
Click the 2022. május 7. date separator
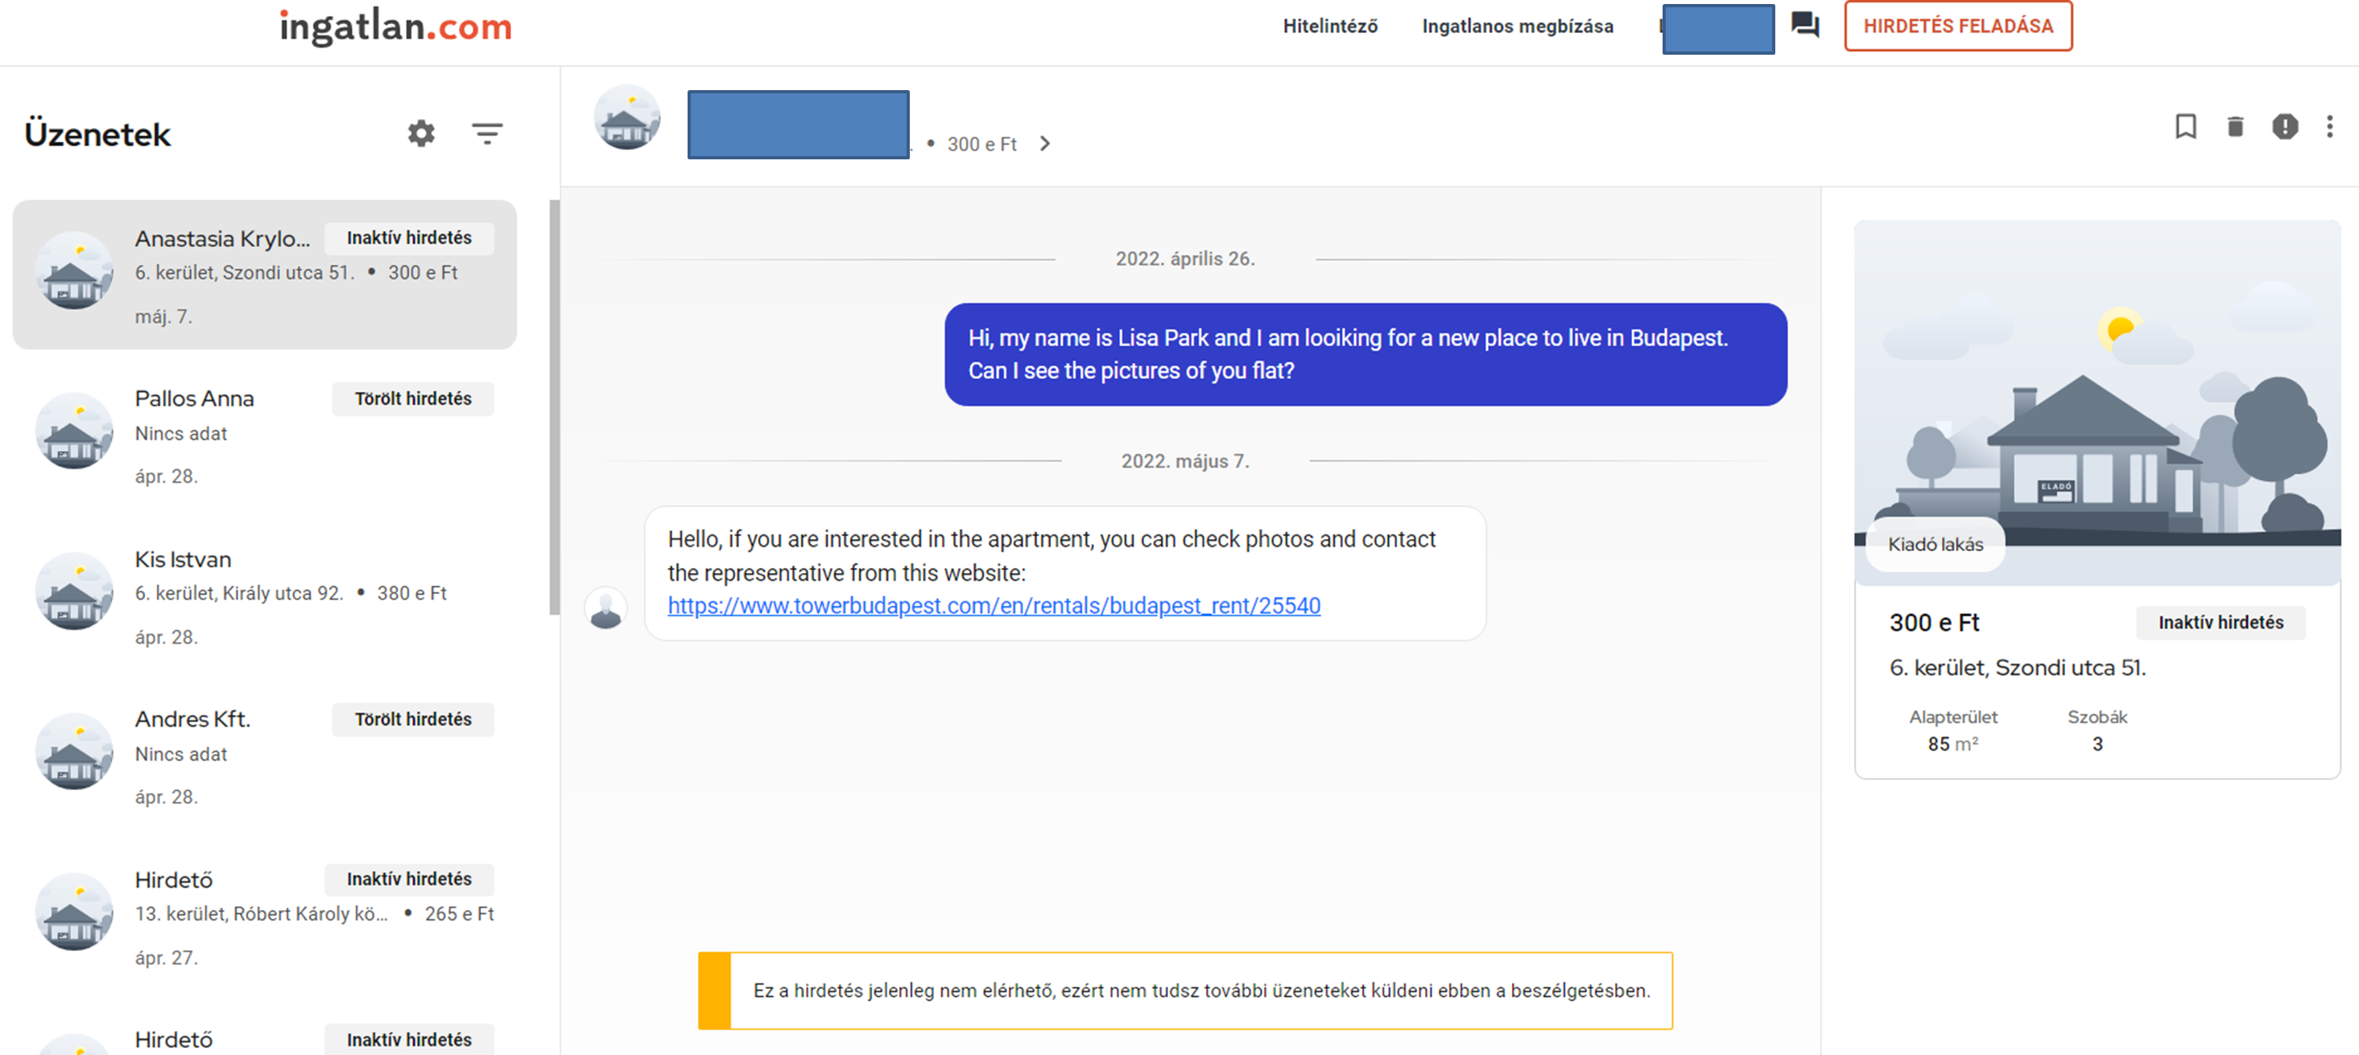1185,461
